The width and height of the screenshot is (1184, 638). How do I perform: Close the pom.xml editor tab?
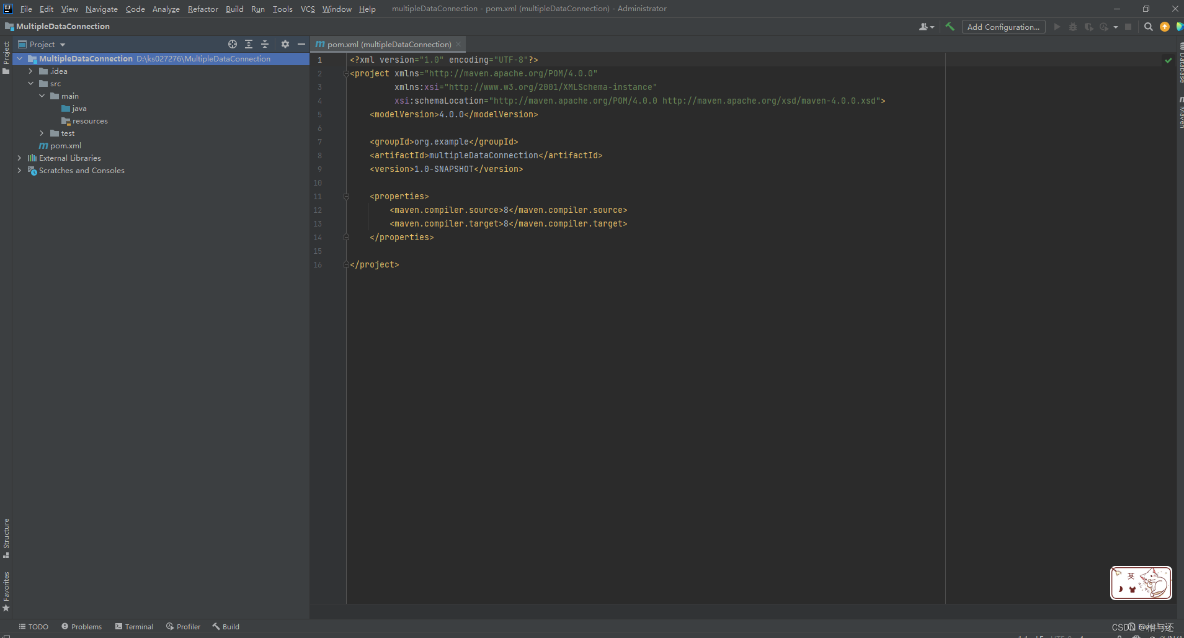(458, 44)
